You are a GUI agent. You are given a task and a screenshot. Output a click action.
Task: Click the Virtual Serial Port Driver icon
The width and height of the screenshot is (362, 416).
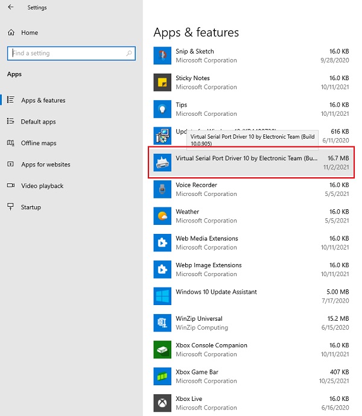point(162,162)
